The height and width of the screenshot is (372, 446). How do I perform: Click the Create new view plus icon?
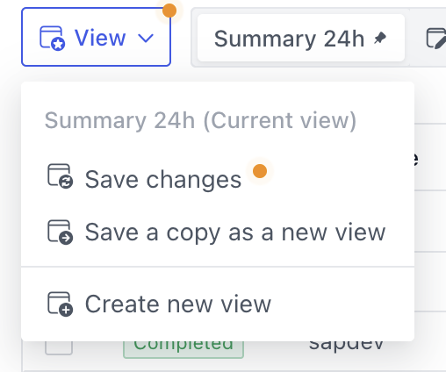[x=60, y=304]
